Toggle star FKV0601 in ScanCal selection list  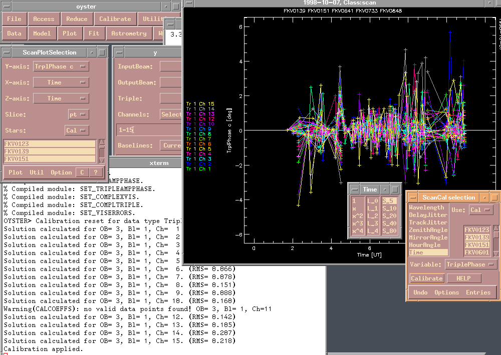click(476, 252)
